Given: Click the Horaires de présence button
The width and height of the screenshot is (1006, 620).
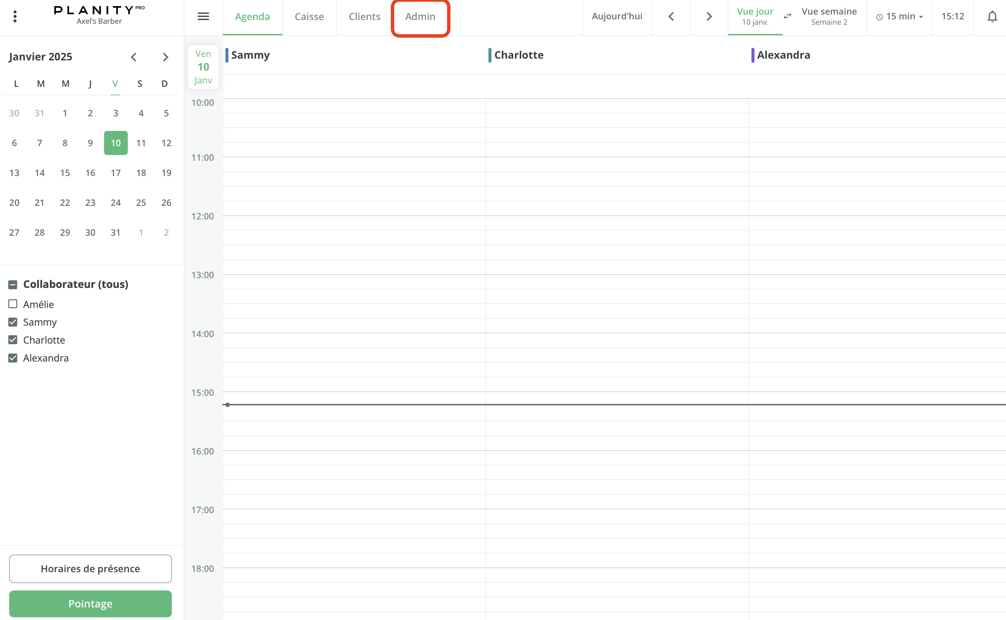Looking at the screenshot, I should point(90,568).
